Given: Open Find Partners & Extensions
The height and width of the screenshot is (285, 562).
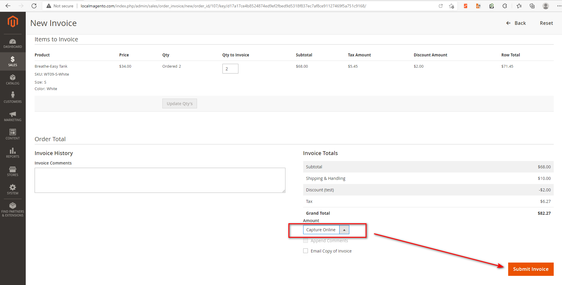Looking at the screenshot, I should [x=13, y=209].
